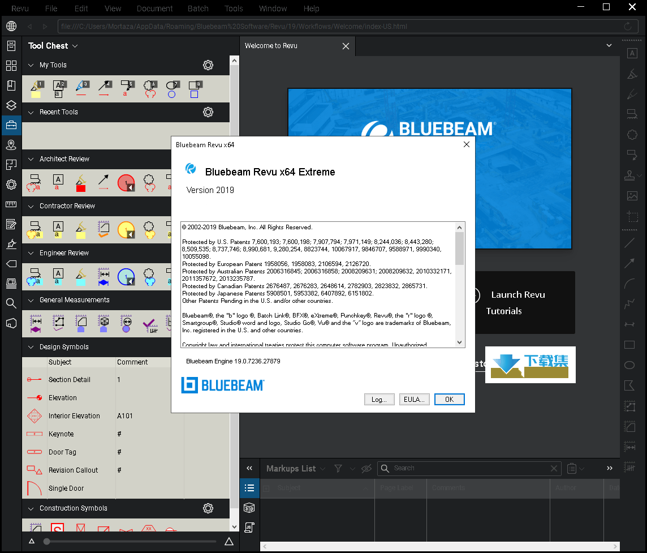
Task: Collapse the My Tools section
Action: point(31,65)
